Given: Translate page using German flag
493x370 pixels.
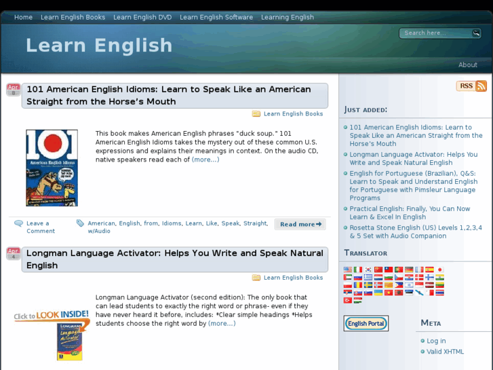Looking at the screenshot, I should pyautogui.click(x=409, y=270).
